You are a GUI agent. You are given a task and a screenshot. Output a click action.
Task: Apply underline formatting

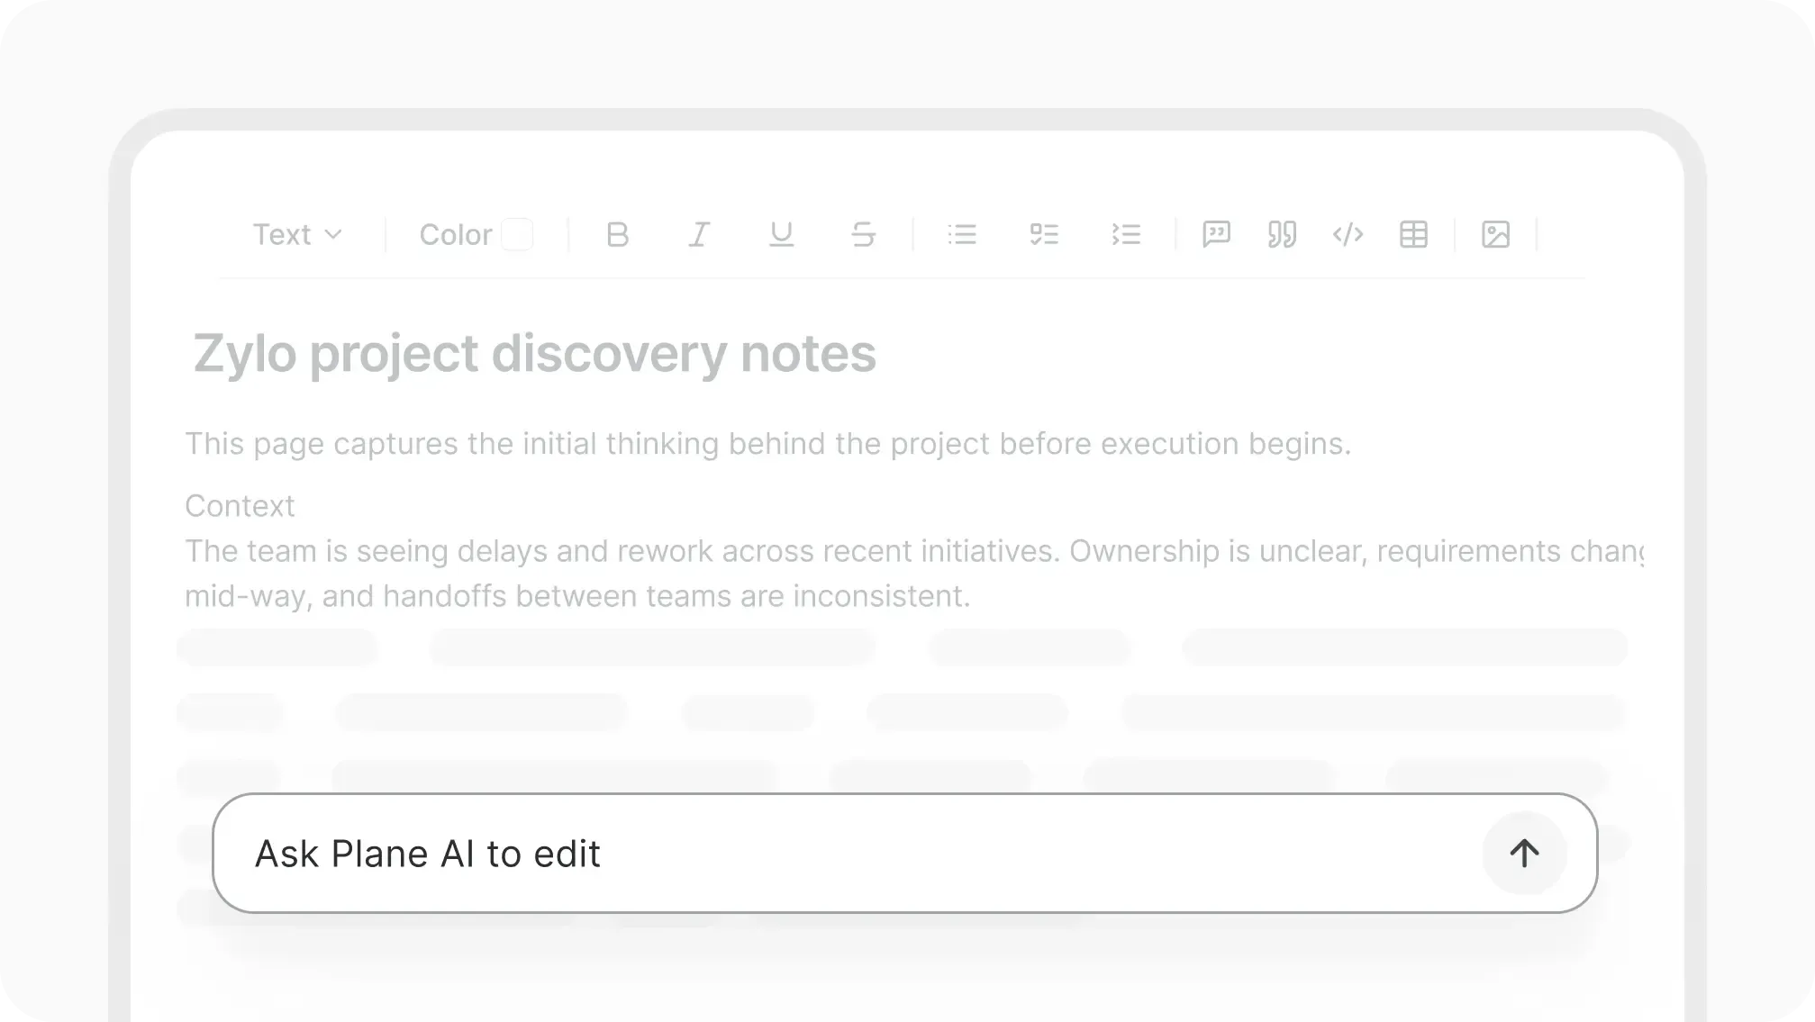click(x=782, y=235)
